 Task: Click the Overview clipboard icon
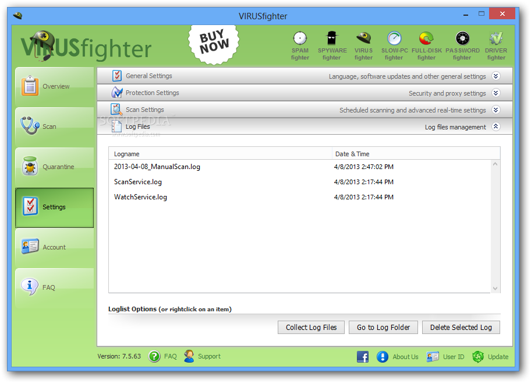point(30,86)
